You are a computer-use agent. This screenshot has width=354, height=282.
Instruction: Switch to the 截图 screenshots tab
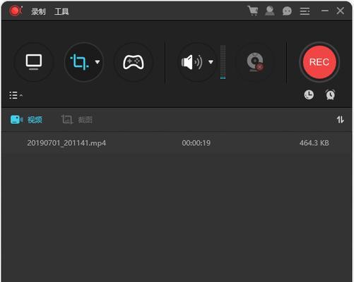pos(76,120)
